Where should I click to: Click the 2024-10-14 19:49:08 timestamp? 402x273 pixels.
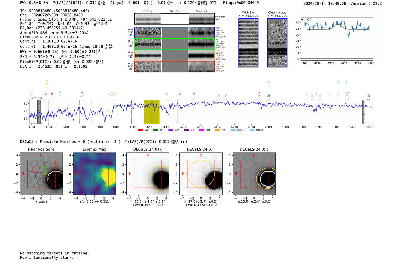point(325,3)
